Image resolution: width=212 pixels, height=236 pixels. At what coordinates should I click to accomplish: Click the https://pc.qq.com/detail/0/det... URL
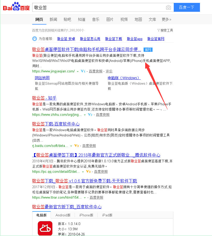tap(56, 172)
